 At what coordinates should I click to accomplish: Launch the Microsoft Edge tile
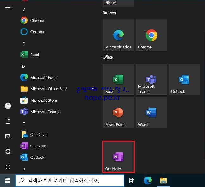pos(119,35)
